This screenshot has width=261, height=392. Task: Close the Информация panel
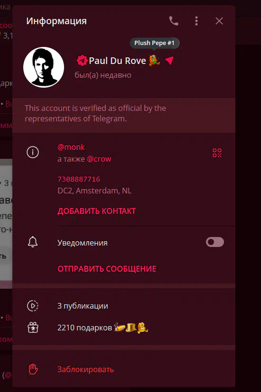click(219, 21)
